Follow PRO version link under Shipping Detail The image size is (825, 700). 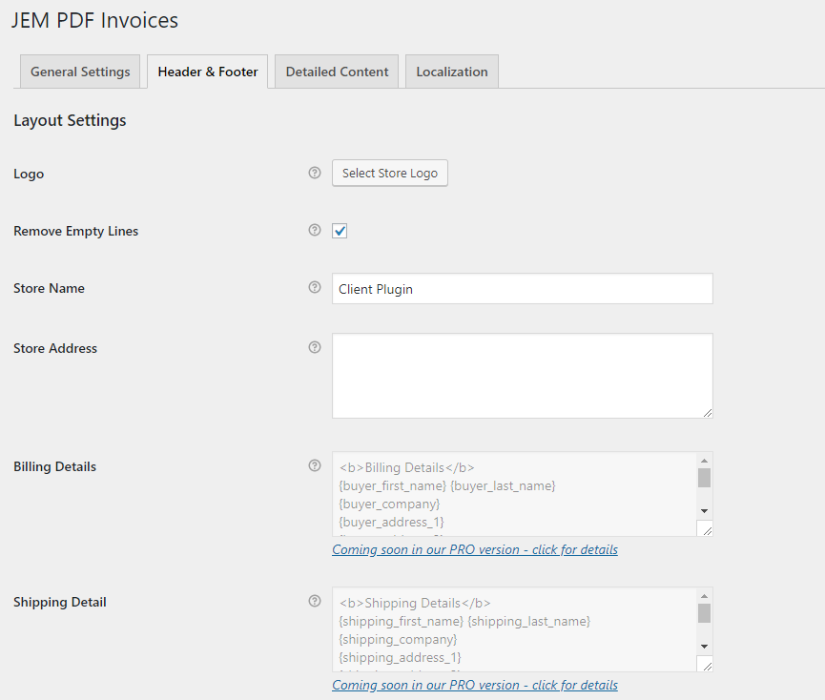click(475, 686)
